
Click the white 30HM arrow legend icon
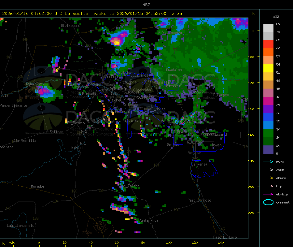click(268, 170)
